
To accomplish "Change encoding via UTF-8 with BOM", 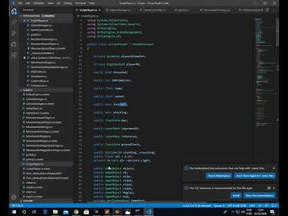I will [237, 205].
